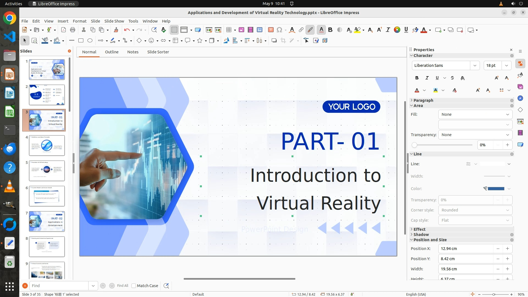The width and height of the screenshot is (528, 297).
Task: Toggle Italic in sidebar Character panel
Action: click(427, 78)
